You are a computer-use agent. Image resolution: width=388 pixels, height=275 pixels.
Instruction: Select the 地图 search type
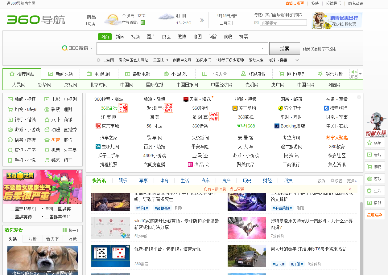tap(197, 37)
